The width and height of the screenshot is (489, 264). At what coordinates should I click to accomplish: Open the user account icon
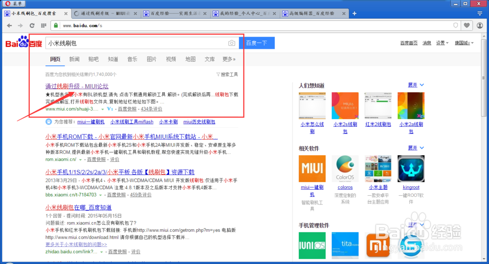pyautogui.click(x=480, y=25)
